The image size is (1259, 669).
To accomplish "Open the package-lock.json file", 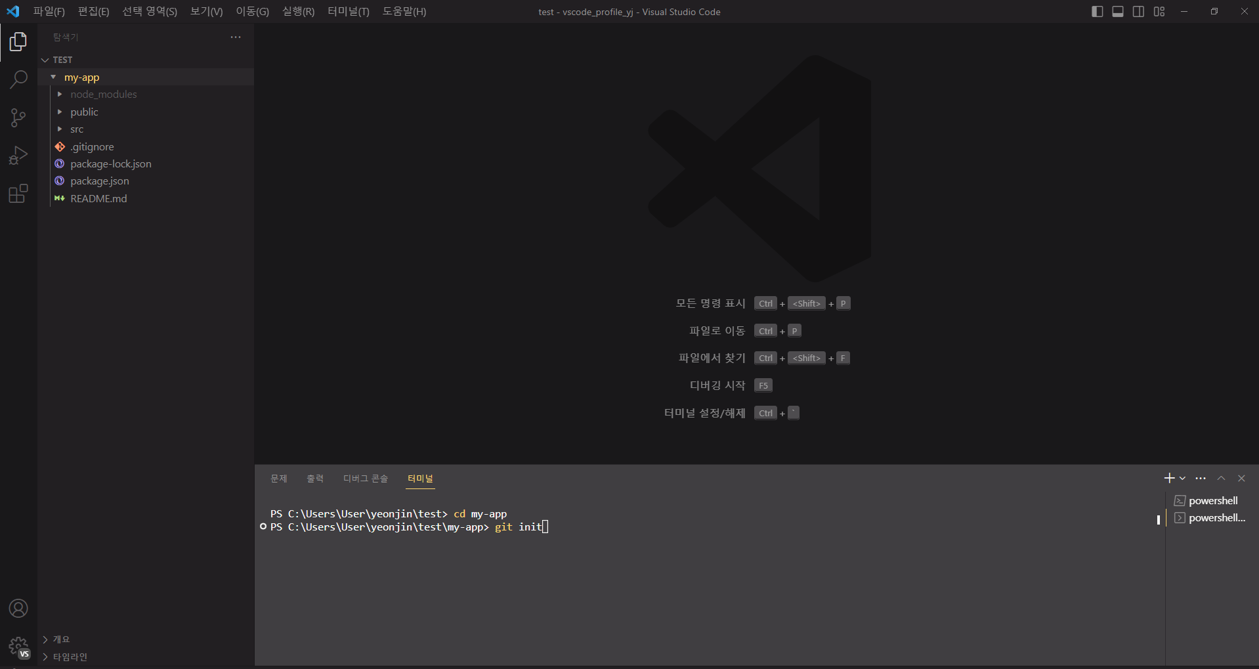I will pos(146,163).
